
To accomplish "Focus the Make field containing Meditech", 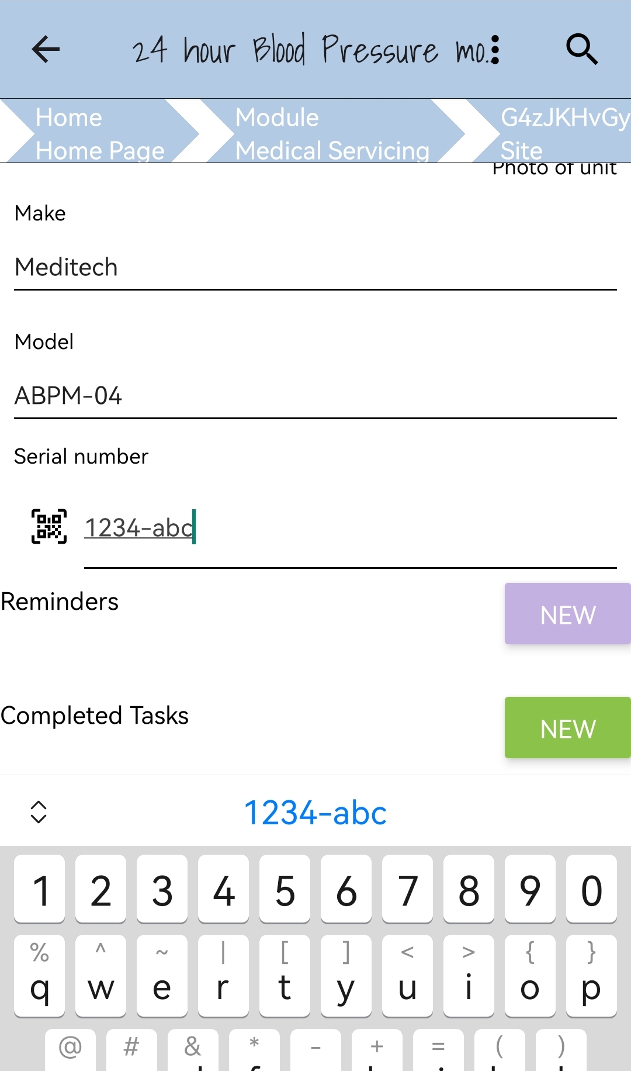I will 315,268.
